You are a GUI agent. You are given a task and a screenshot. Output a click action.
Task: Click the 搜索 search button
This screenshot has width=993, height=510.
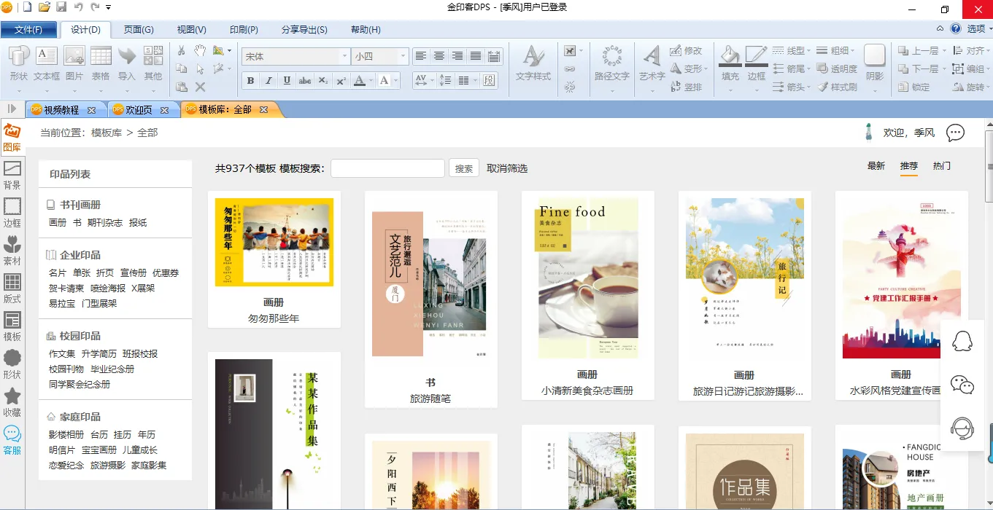463,168
